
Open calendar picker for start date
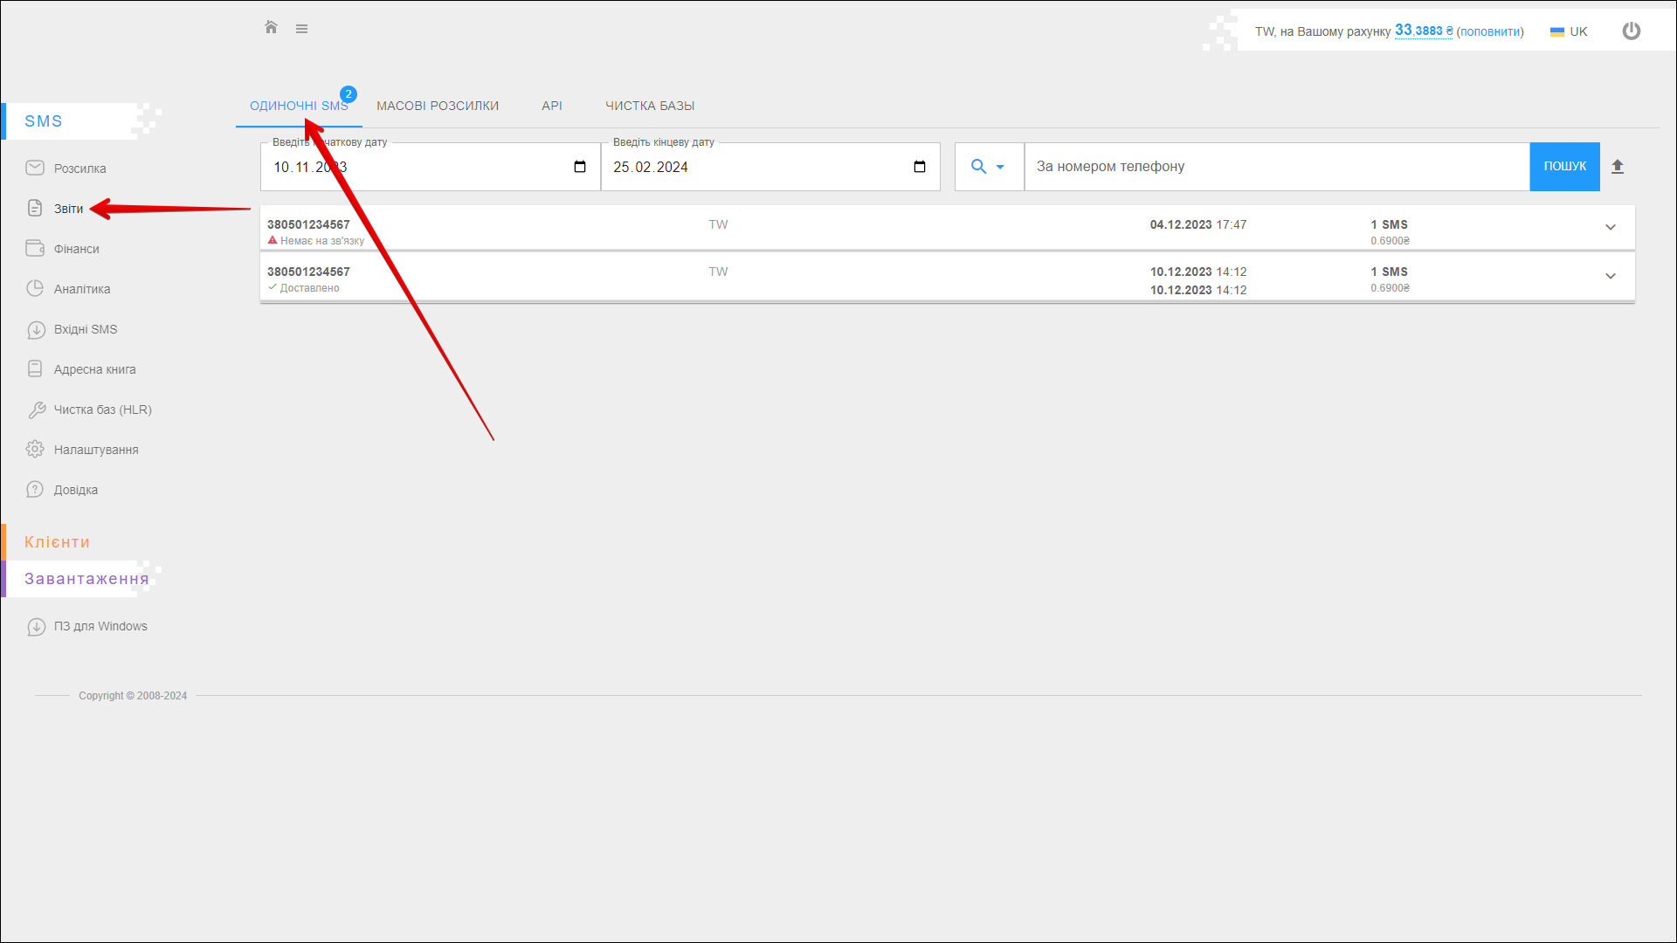coord(579,167)
